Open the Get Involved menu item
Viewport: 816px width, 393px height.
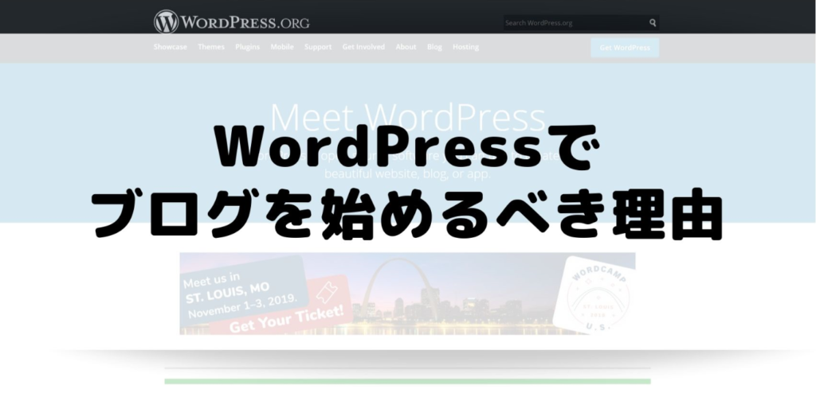click(x=363, y=47)
